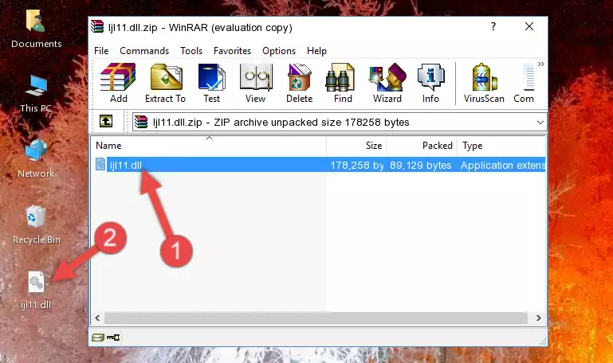Open the View tool in WinRAR
Viewport: 613px width, 363px height.
click(x=256, y=83)
